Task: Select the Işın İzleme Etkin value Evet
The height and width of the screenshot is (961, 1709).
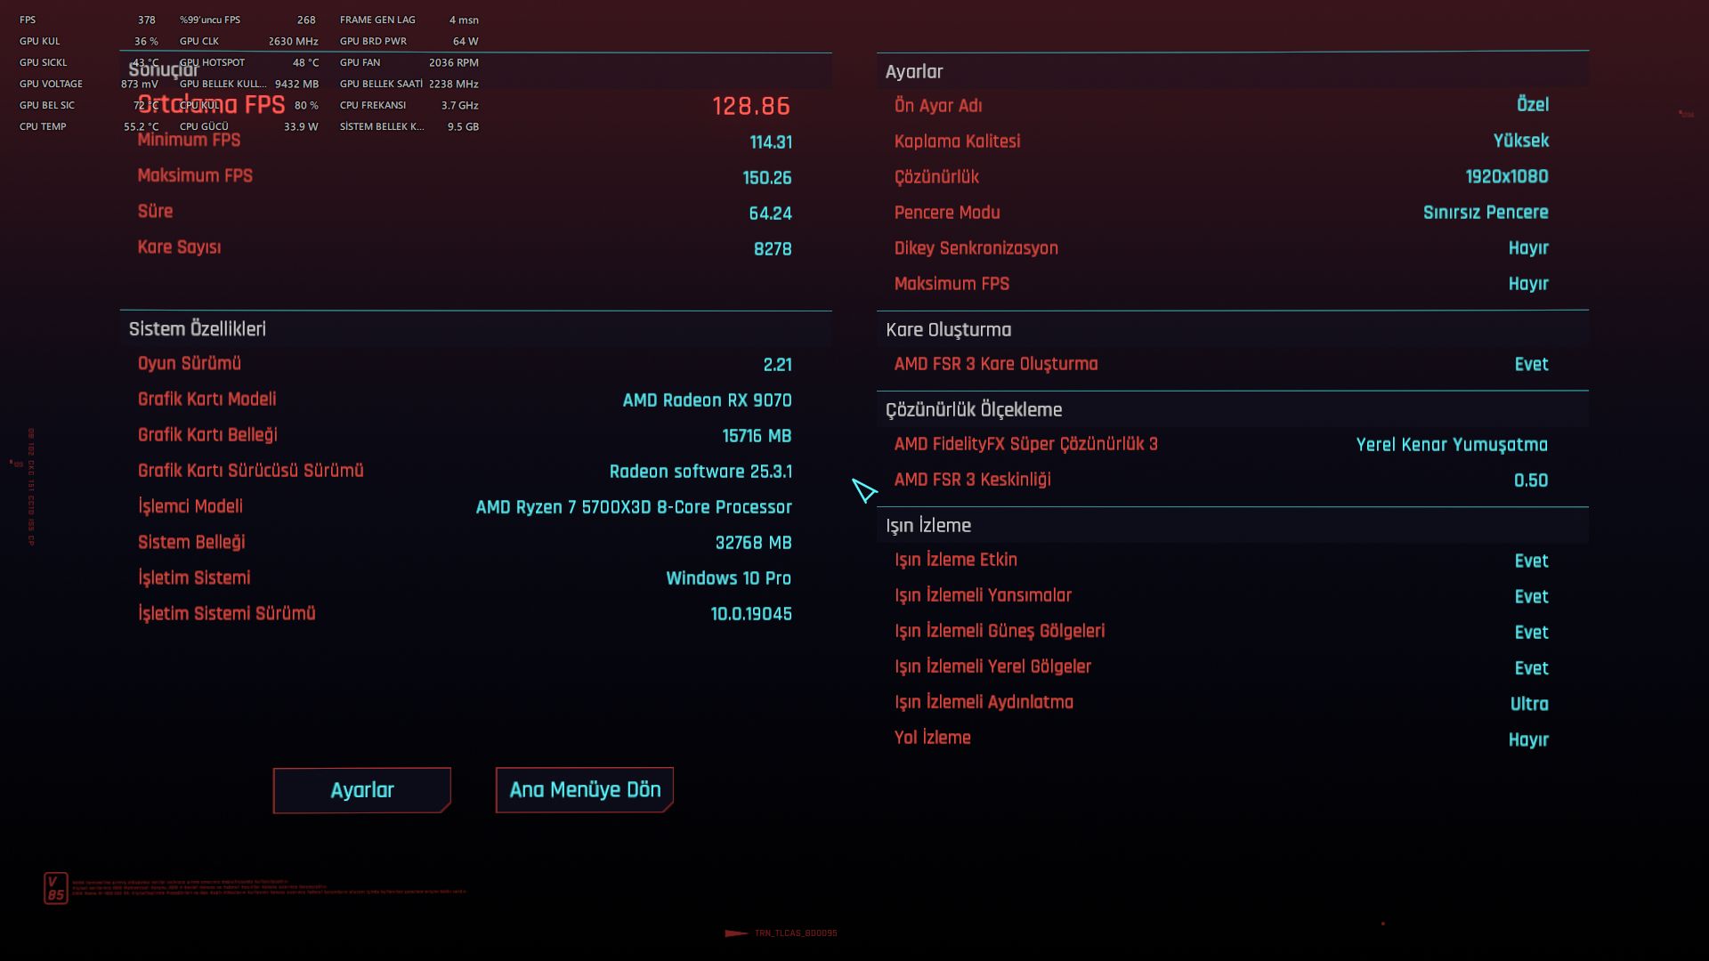Action: (x=1531, y=561)
